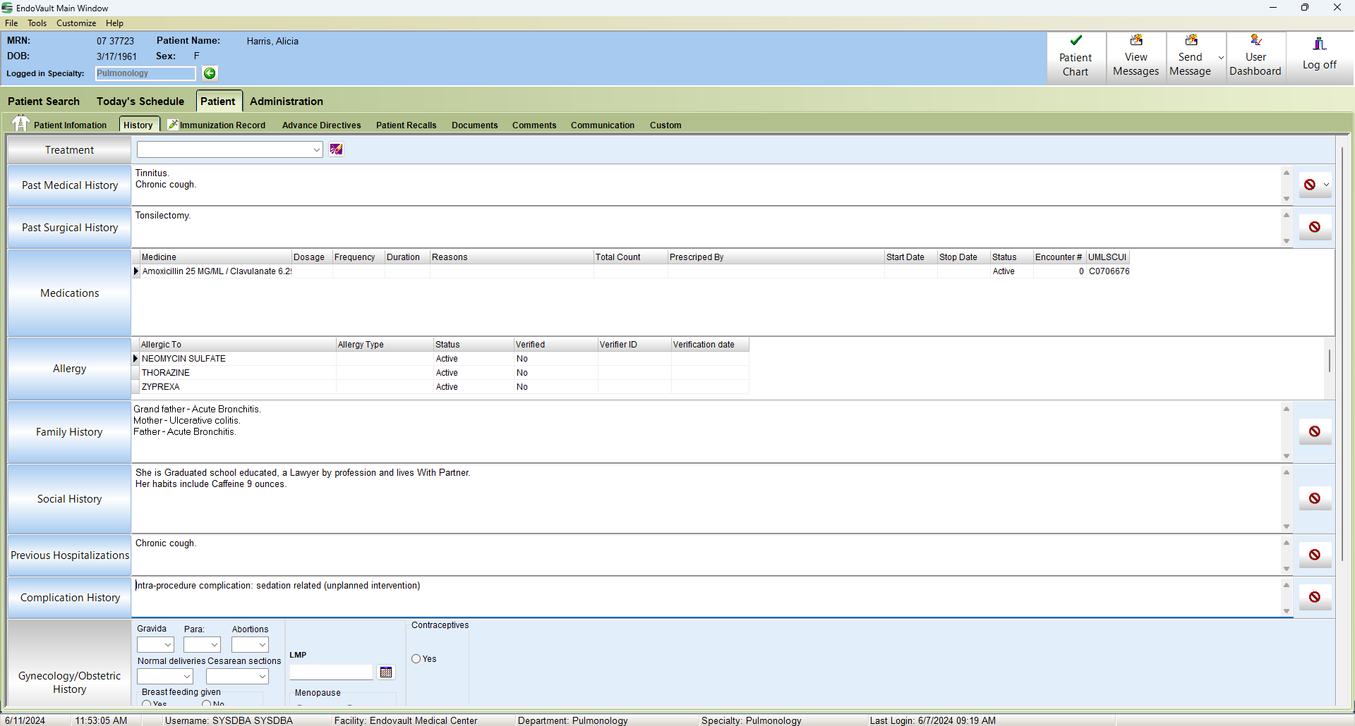Click the prohibit icon for Past Surgical History

(1314, 227)
